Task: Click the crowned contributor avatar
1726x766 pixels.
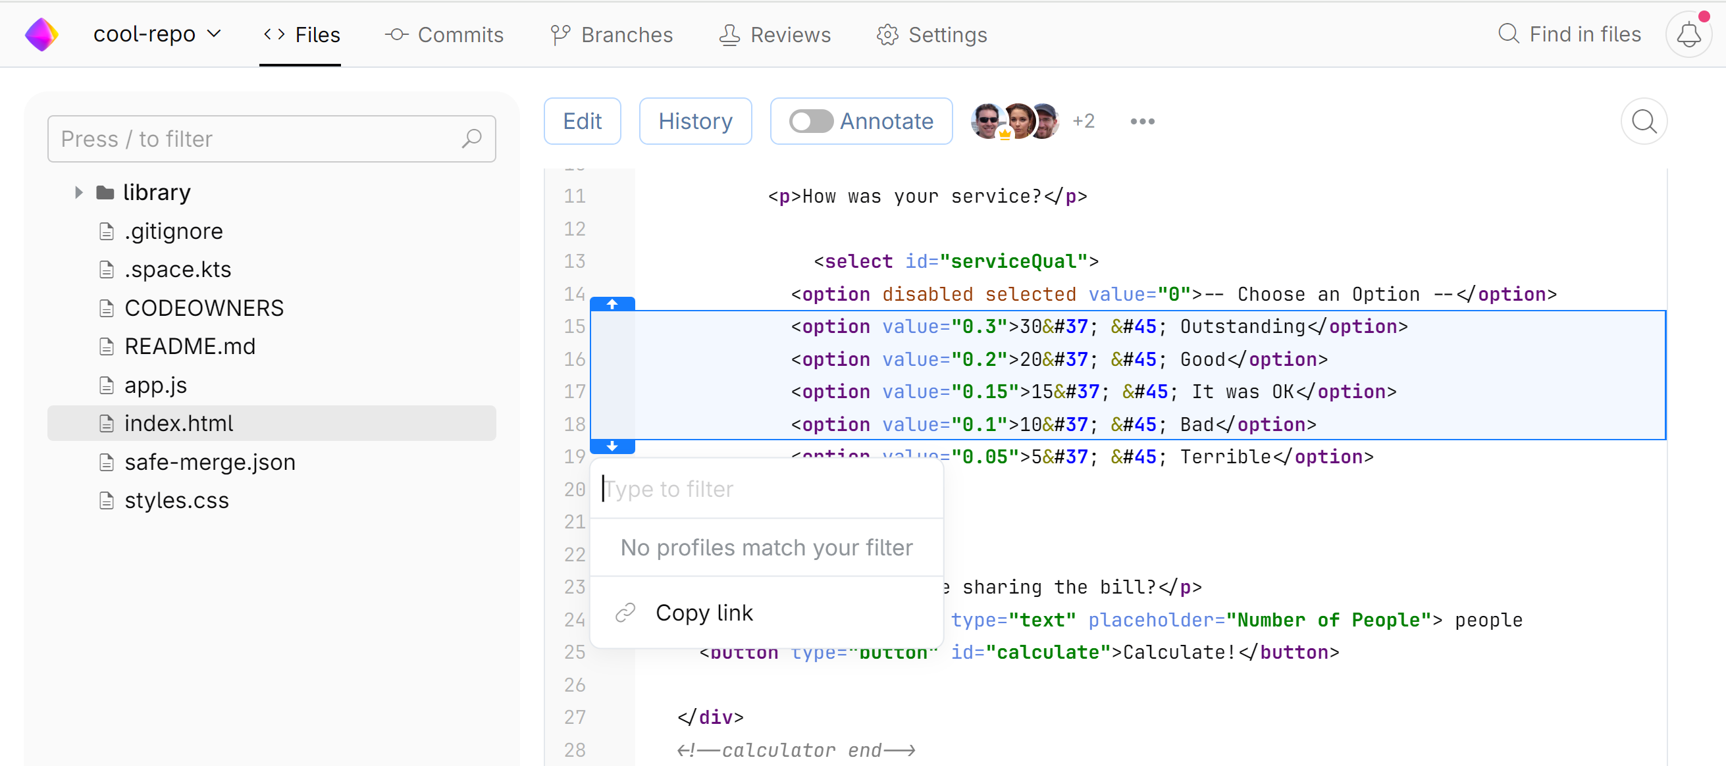Action: tap(988, 121)
